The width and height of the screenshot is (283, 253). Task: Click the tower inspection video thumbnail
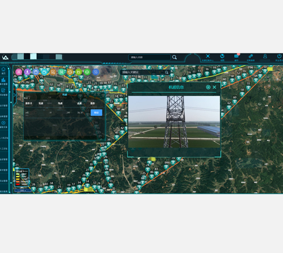pos(174,122)
